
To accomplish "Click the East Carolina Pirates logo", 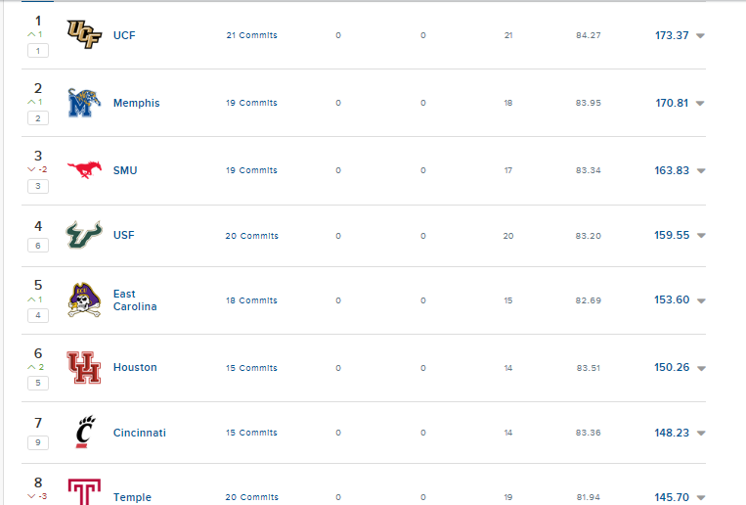I will click(x=82, y=299).
